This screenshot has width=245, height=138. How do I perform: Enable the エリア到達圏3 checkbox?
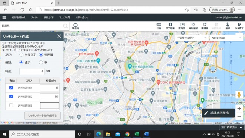[x=11, y=105]
